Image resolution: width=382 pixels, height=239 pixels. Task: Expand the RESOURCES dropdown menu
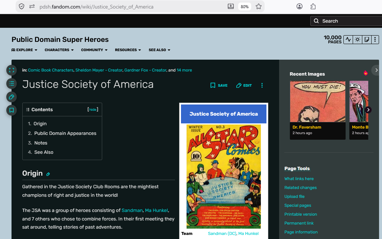tap(128, 50)
